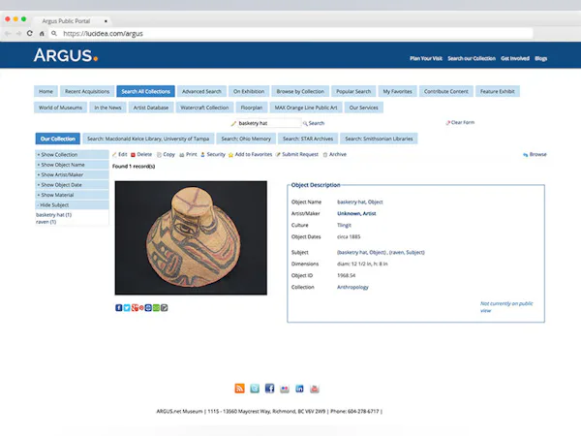Collapse the Hide Subject filter
Image resolution: width=581 pixels, height=436 pixels.
tap(72, 205)
